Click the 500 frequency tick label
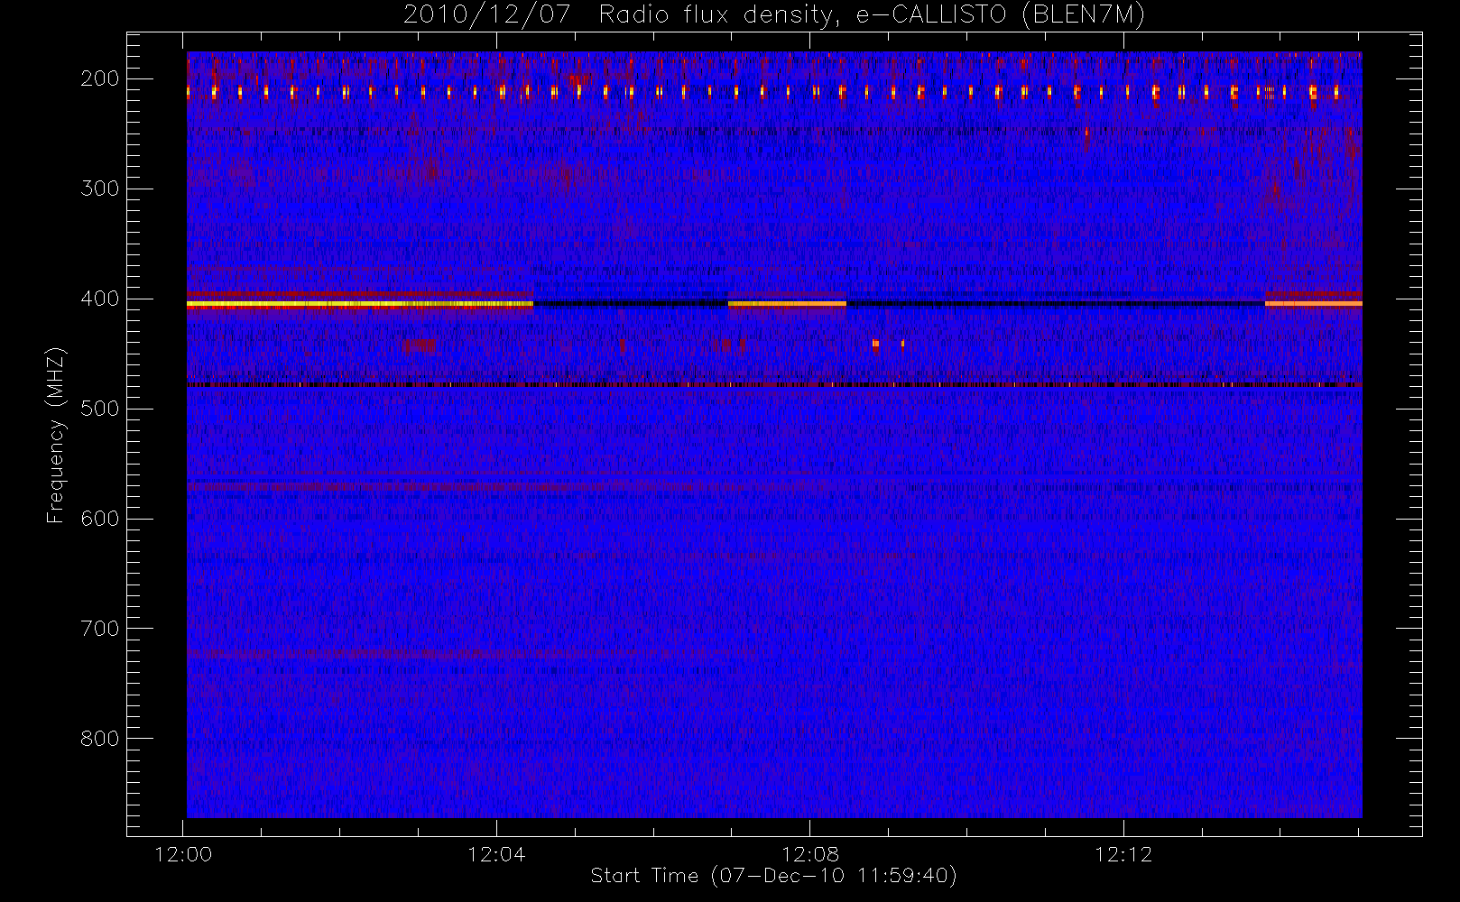This screenshot has width=1460, height=902. coord(99,409)
